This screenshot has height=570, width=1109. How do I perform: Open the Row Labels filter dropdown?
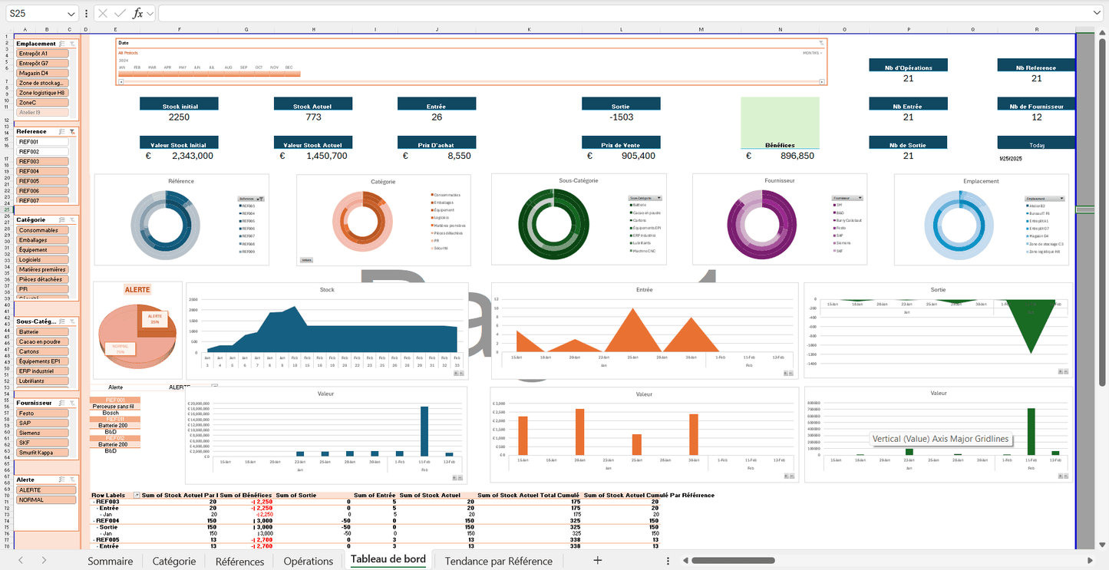tap(135, 495)
